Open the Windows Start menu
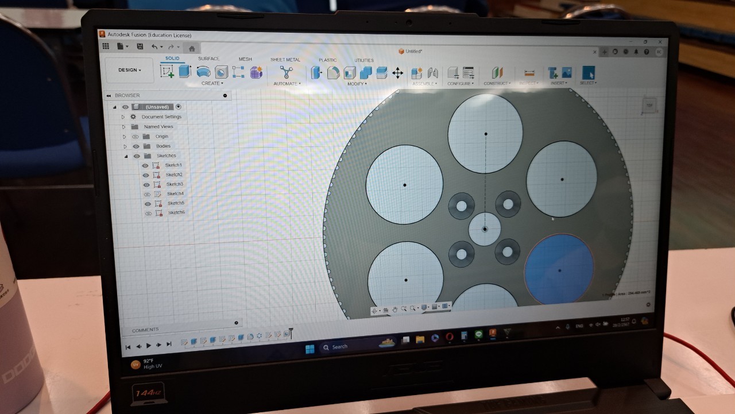The image size is (735, 414). click(310, 349)
